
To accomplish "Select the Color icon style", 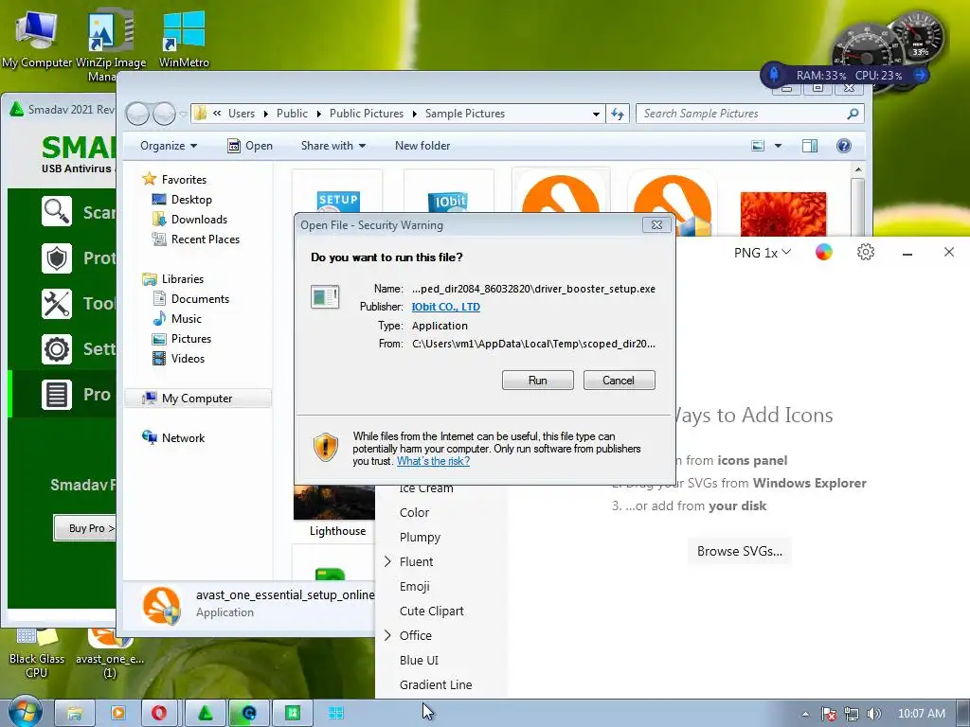I will pos(414,512).
